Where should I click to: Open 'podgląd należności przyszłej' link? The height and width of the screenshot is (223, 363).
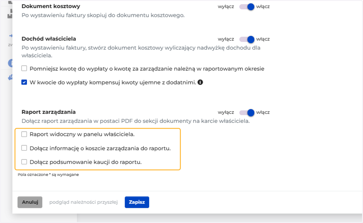pyautogui.click(x=83, y=202)
